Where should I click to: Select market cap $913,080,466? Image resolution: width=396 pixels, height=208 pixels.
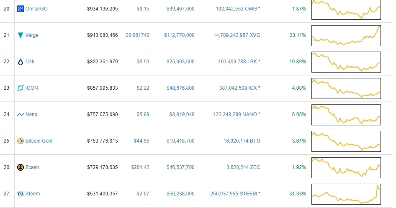tap(103, 35)
